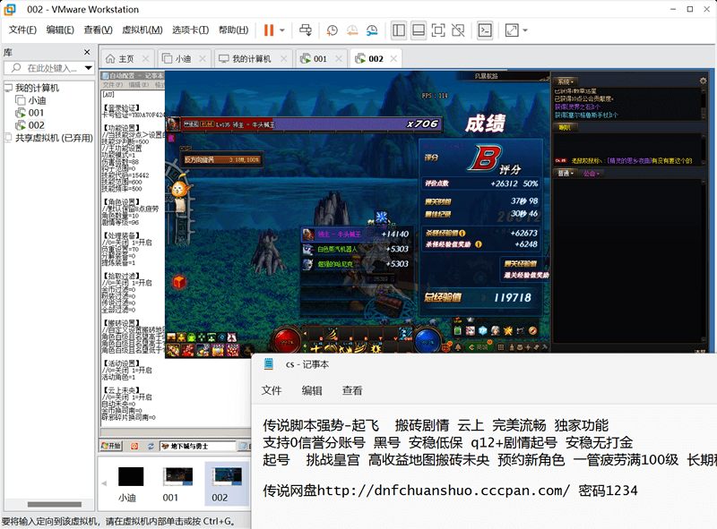Select 002 in the library tree
Screen dimensions: 717x529
point(30,125)
